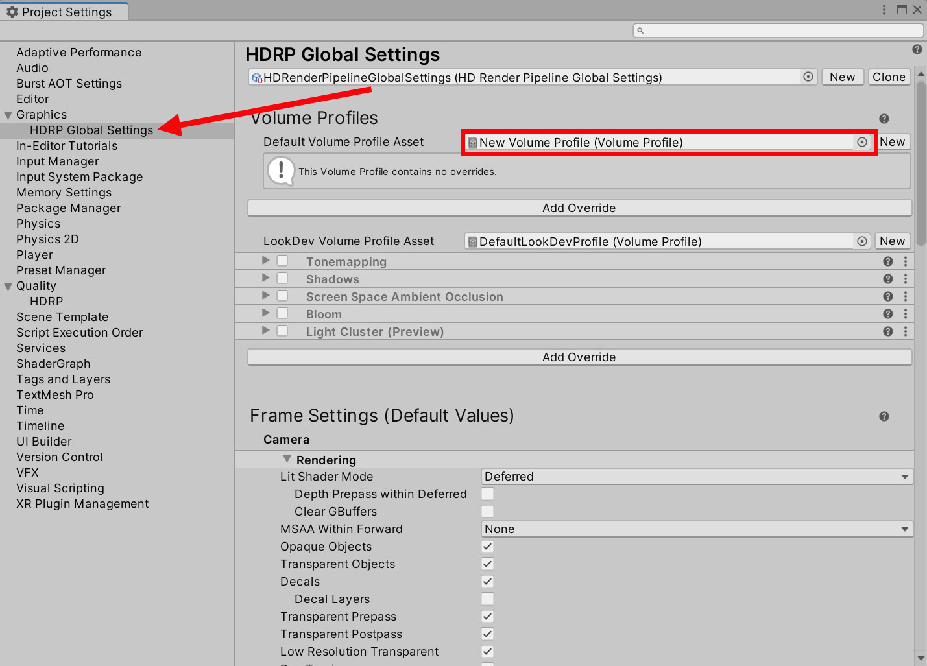Open HDRP under Quality
This screenshot has height=666, width=927.
tap(47, 302)
